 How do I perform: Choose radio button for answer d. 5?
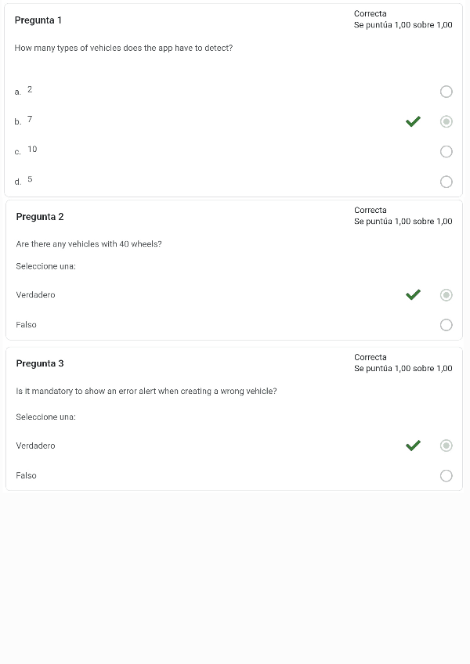(x=446, y=182)
